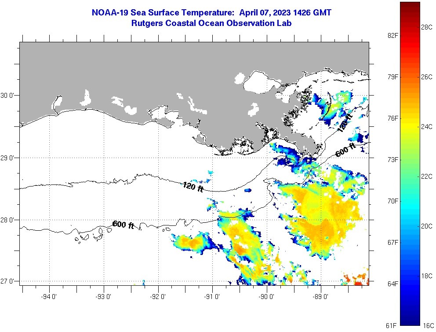Click the 16C colorbar label

click(x=428, y=325)
